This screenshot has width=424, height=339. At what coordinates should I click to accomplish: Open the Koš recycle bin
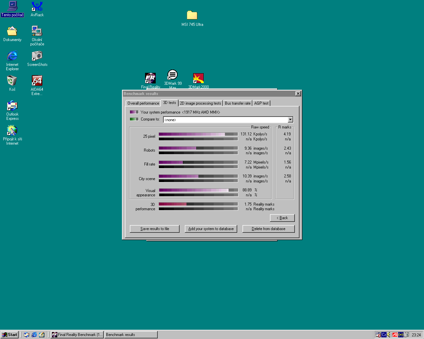click(12, 81)
